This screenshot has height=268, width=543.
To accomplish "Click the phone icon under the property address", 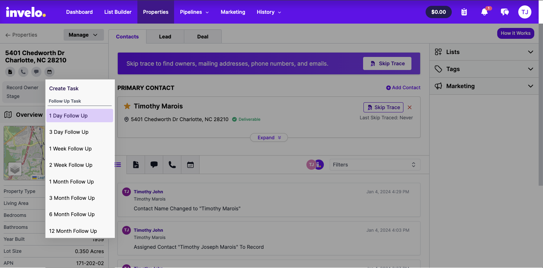I will coord(23,72).
